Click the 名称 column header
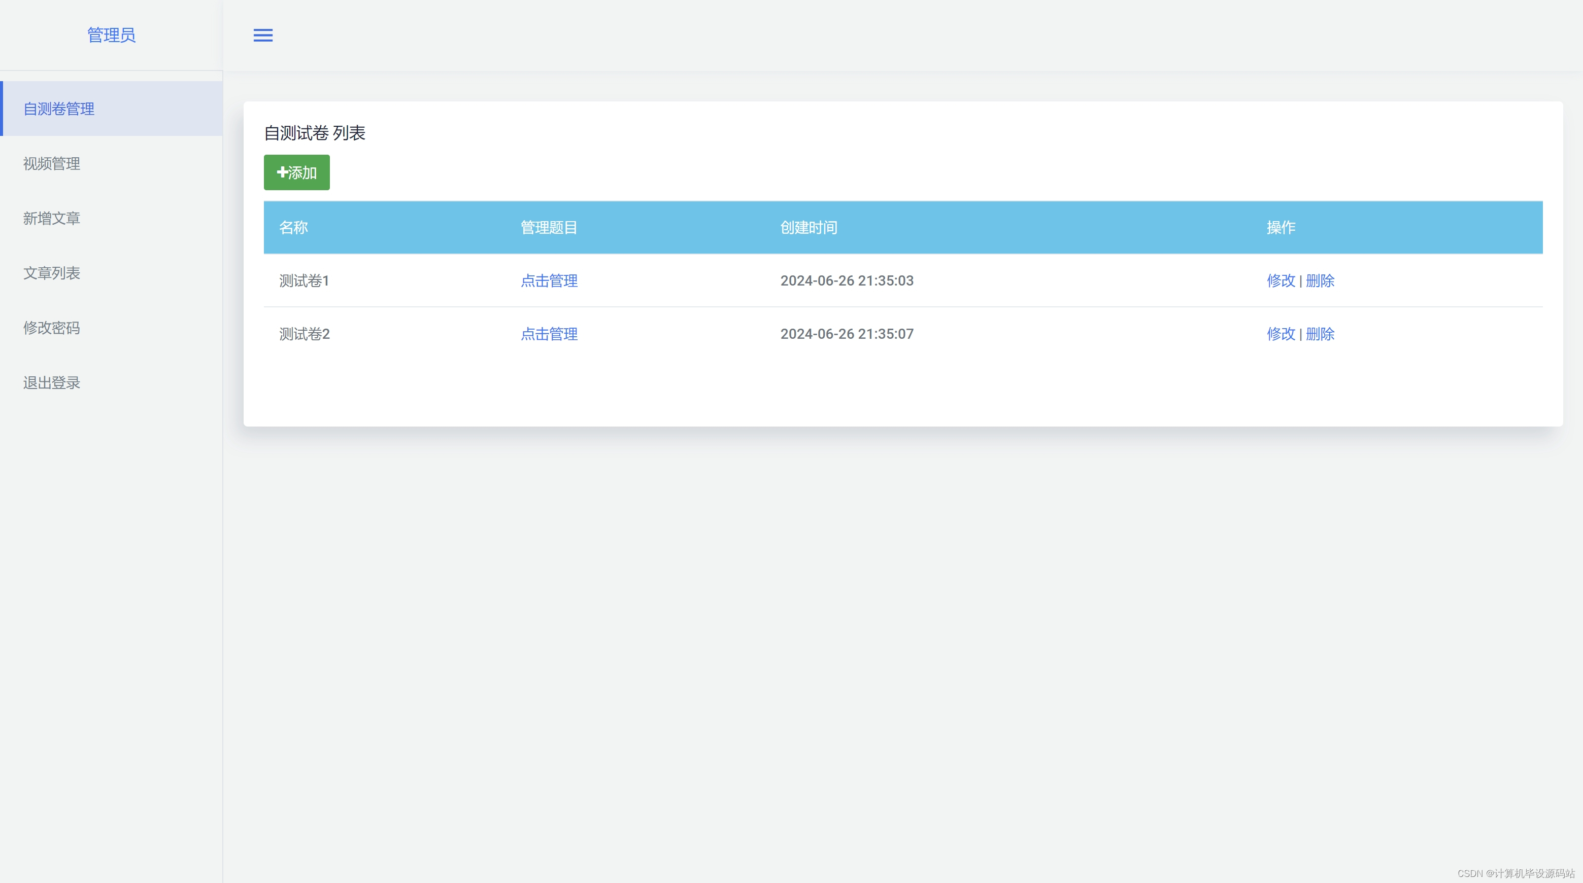Viewport: 1583px width, 883px height. (x=293, y=227)
